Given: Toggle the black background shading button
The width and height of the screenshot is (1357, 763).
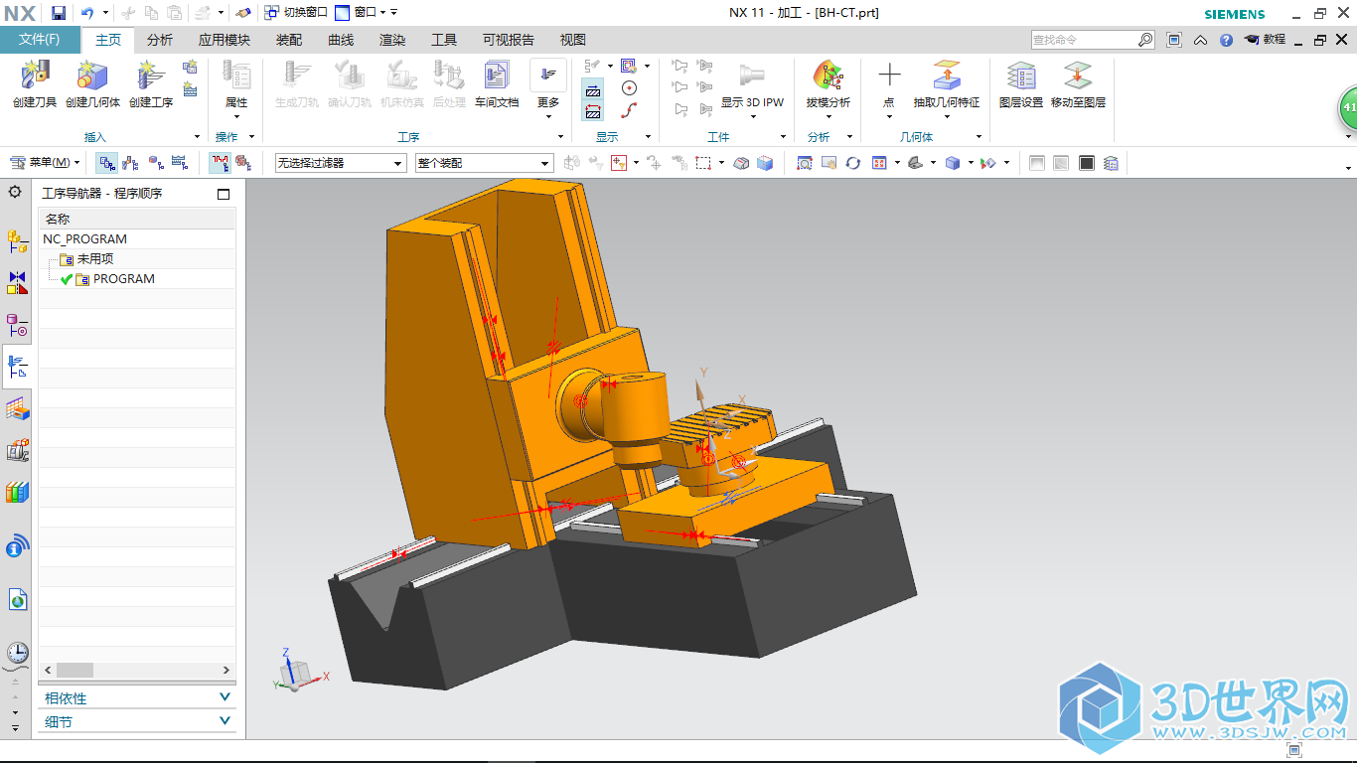Looking at the screenshot, I should [1087, 163].
